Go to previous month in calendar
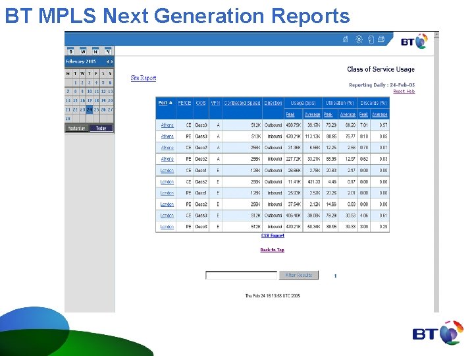474x356 pixels. point(107,62)
